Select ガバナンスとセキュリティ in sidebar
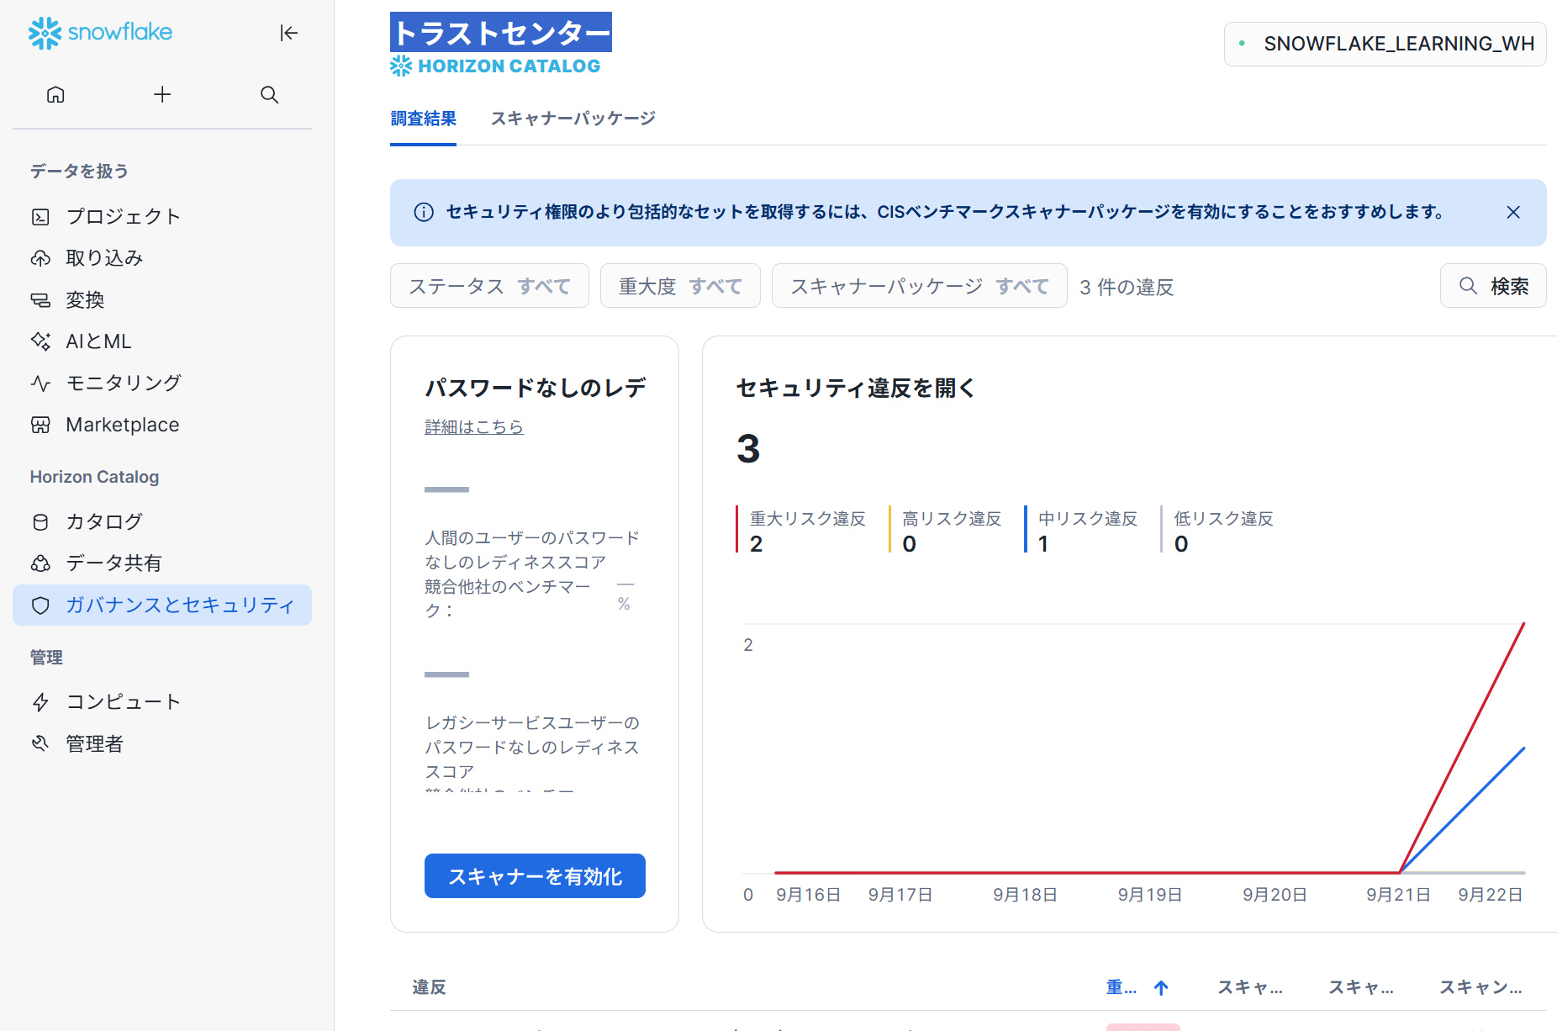Viewport: 1557px width, 1031px height. coord(162,605)
